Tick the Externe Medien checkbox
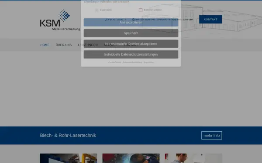The width and height of the screenshot is (262, 163). [x=141, y=10]
